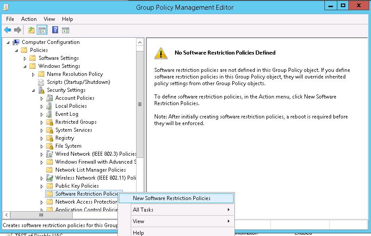Click the horizontal scrollbar left arrow
Screen dimensions: 371x236
pyautogui.click(x=6, y=215)
